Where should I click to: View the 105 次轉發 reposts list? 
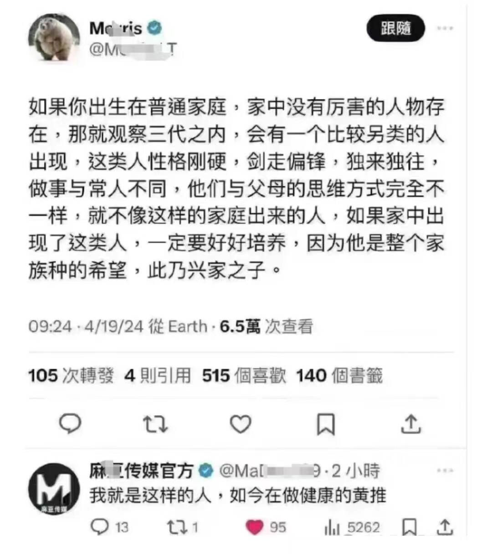tap(71, 376)
